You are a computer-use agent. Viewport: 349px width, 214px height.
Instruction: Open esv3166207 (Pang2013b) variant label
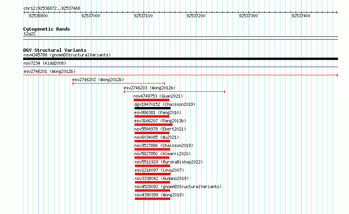pos(160,121)
